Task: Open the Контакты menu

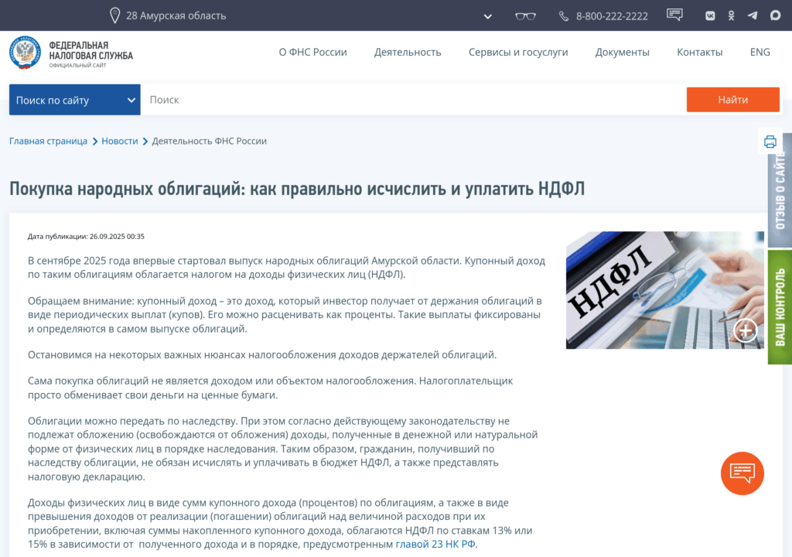Action: pos(699,52)
